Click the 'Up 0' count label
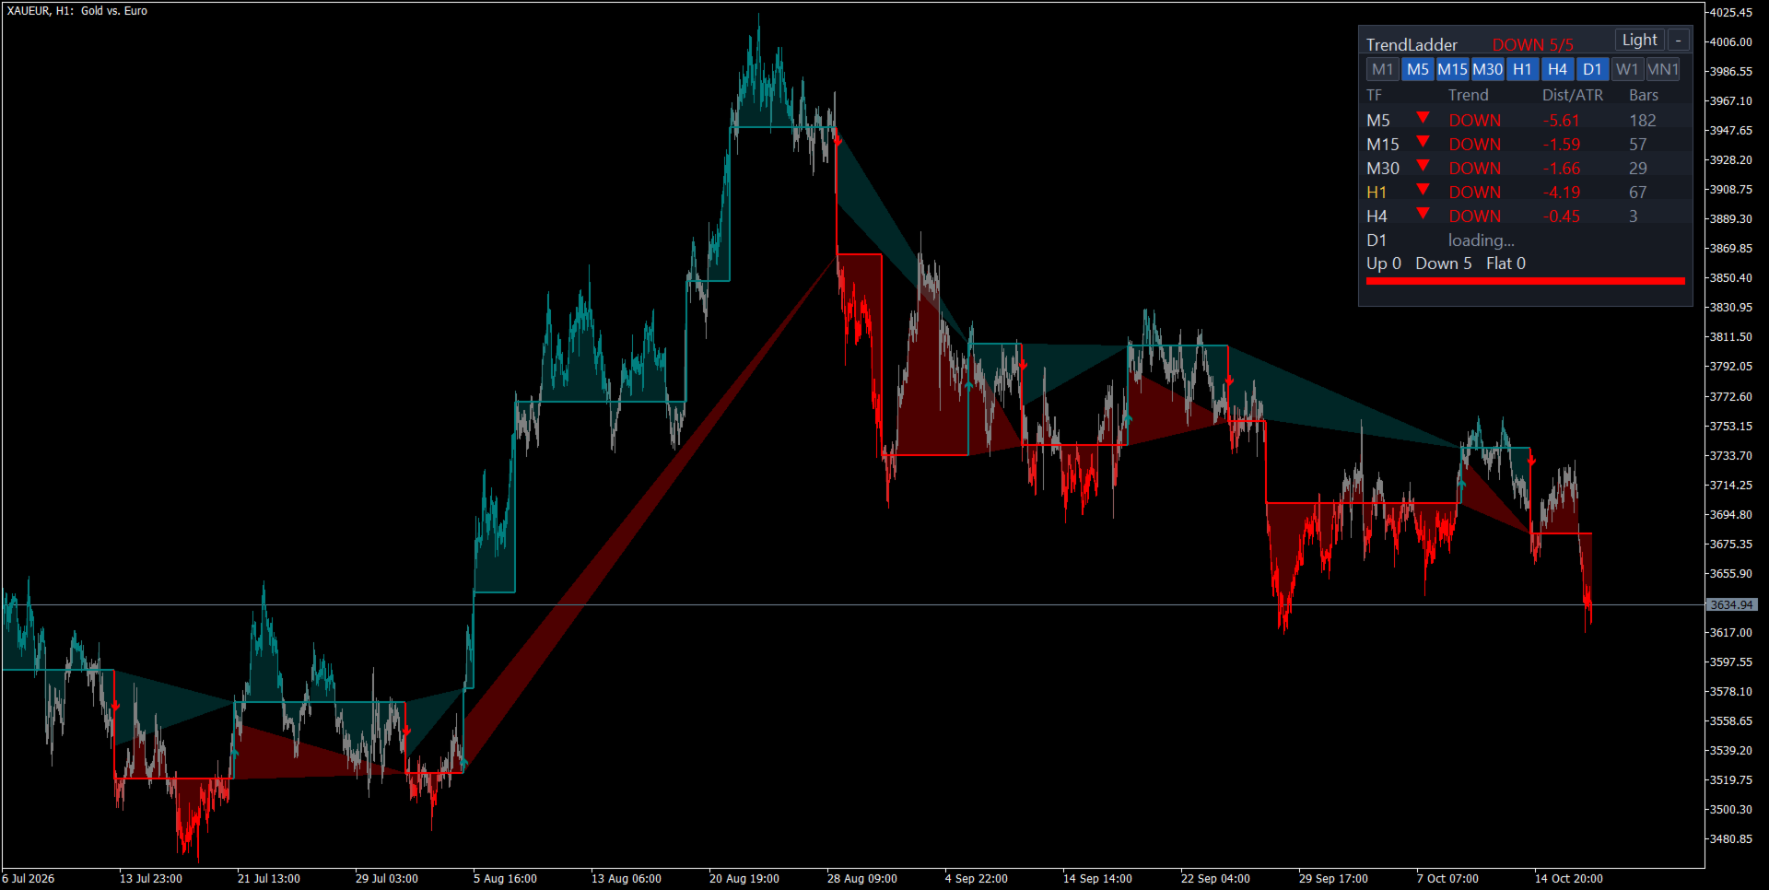 (x=1384, y=263)
